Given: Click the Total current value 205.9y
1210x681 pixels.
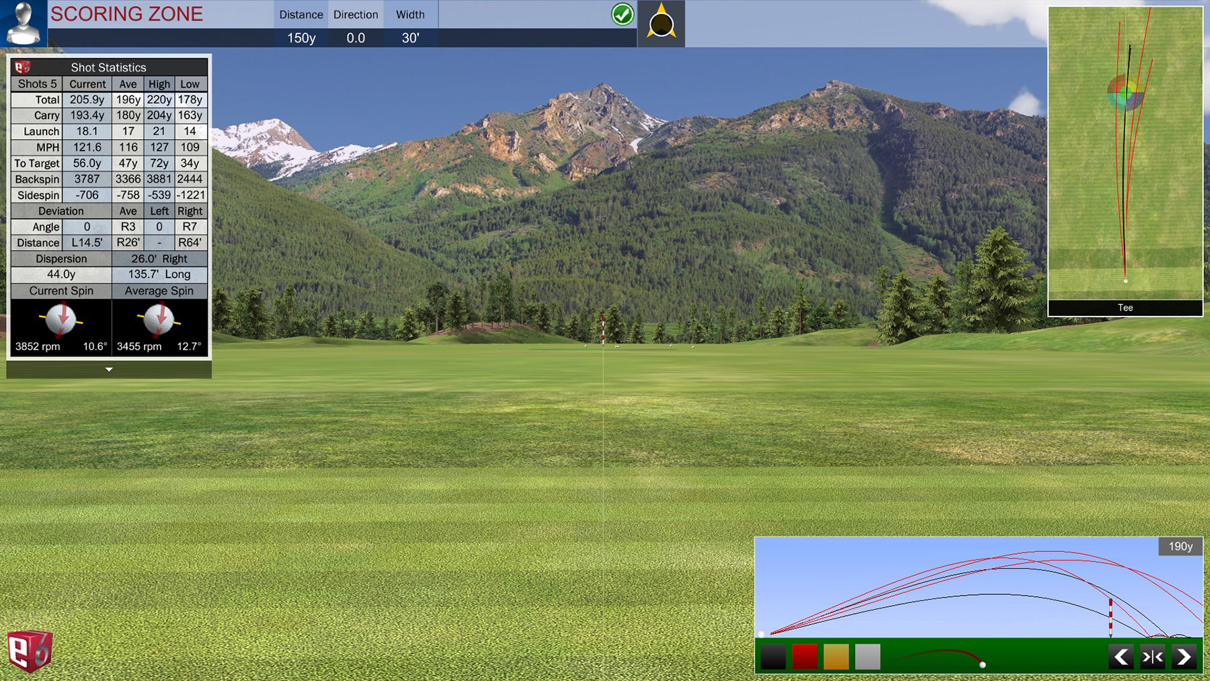Looking at the screenshot, I should (87, 99).
